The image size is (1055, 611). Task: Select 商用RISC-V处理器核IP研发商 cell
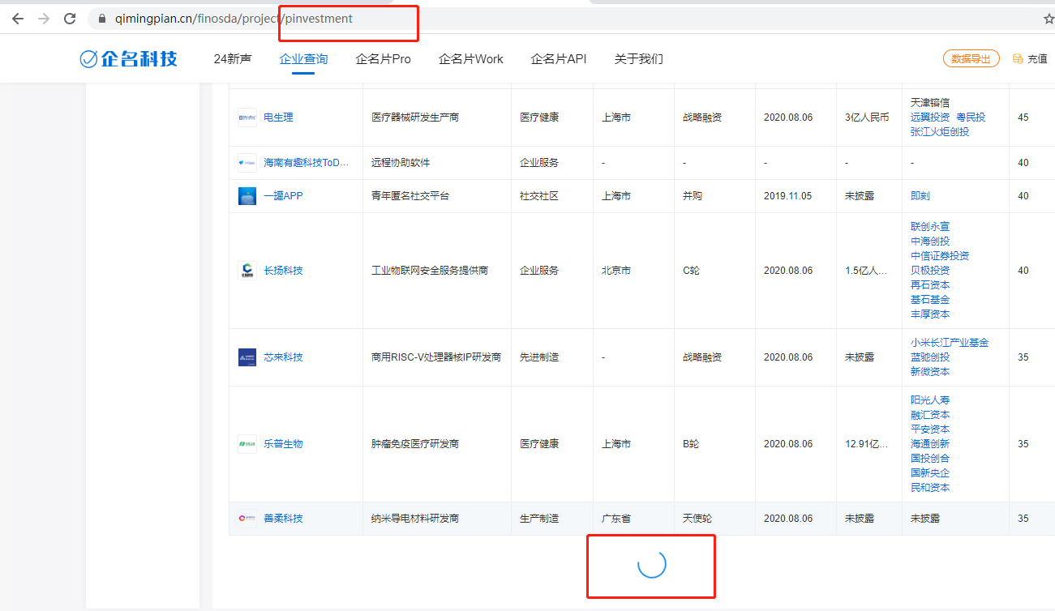click(x=436, y=357)
